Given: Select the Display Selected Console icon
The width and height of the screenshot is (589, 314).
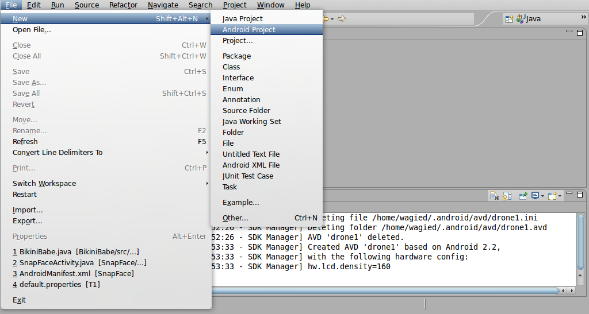Looking at the screenshot, I should coord(536,196).
